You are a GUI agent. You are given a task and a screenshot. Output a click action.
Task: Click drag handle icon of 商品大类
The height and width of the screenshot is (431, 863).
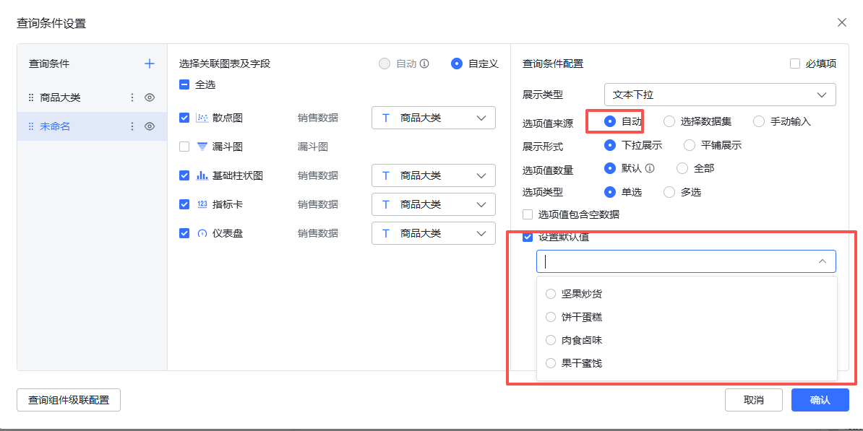(x=31, y=97)
